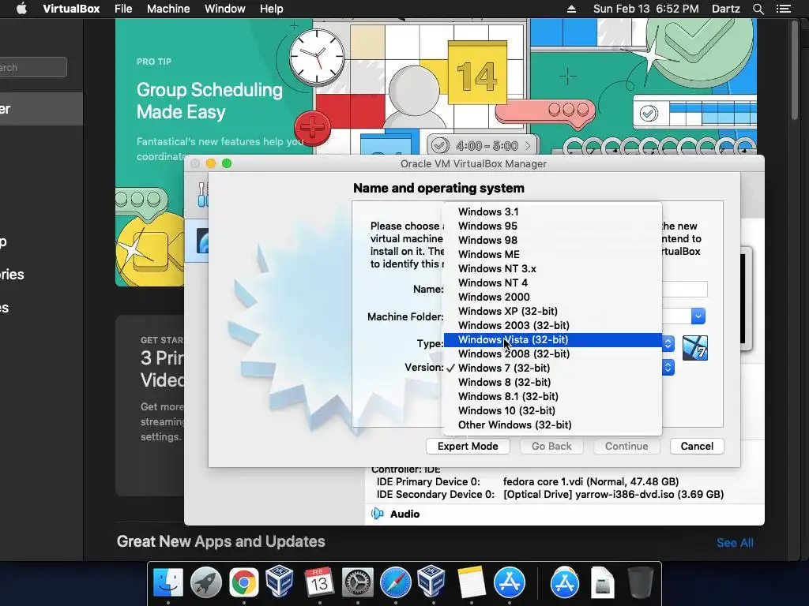Click yellow minimize button of VirtualBox Manager
This screenshot has width=809, height=606.
tap(210, 163)
